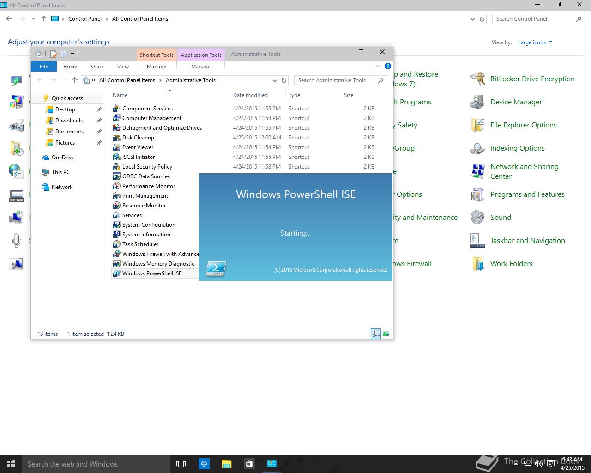Open the Indexing Options icon
This screenshot has height=473, width=591.
(x=477, y=148)
